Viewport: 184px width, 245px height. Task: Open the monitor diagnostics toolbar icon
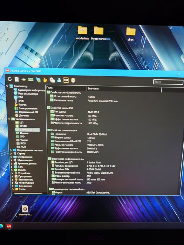point(38,80)
